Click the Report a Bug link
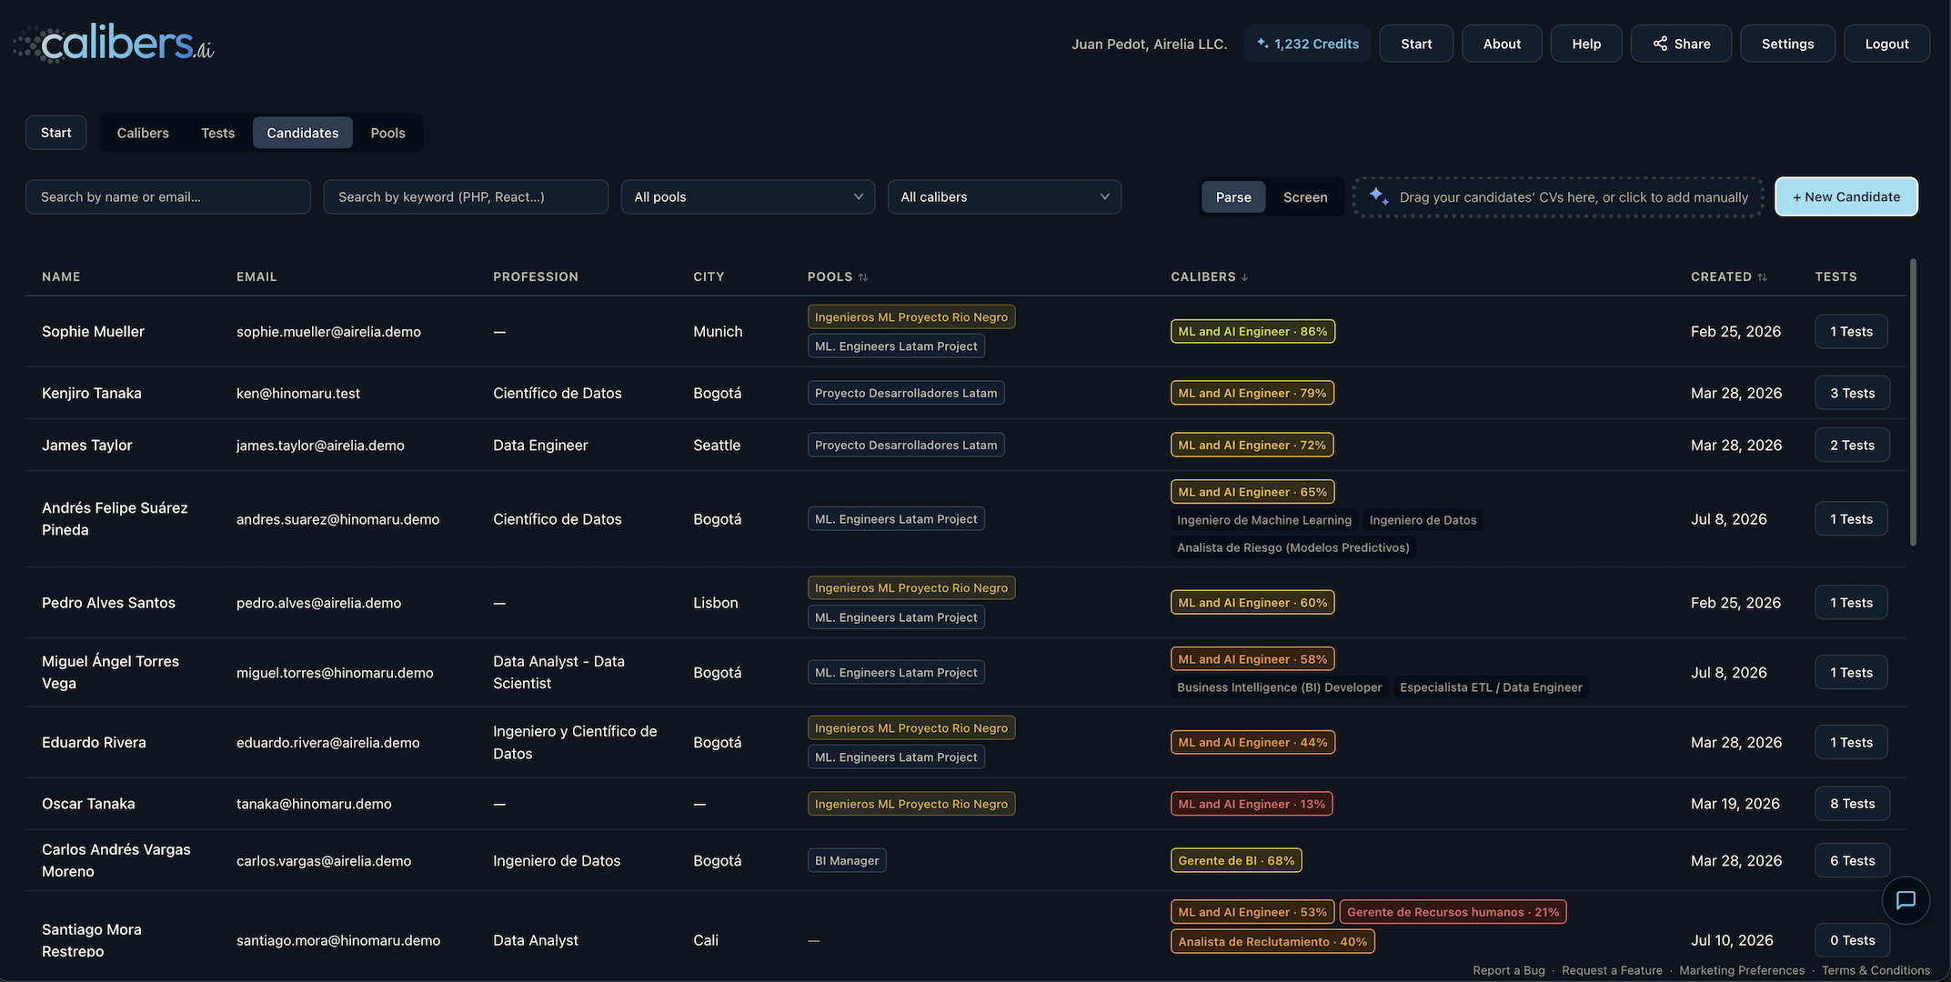The height and width of the screenshot is (982, 1951). (x=1509, y=970)
